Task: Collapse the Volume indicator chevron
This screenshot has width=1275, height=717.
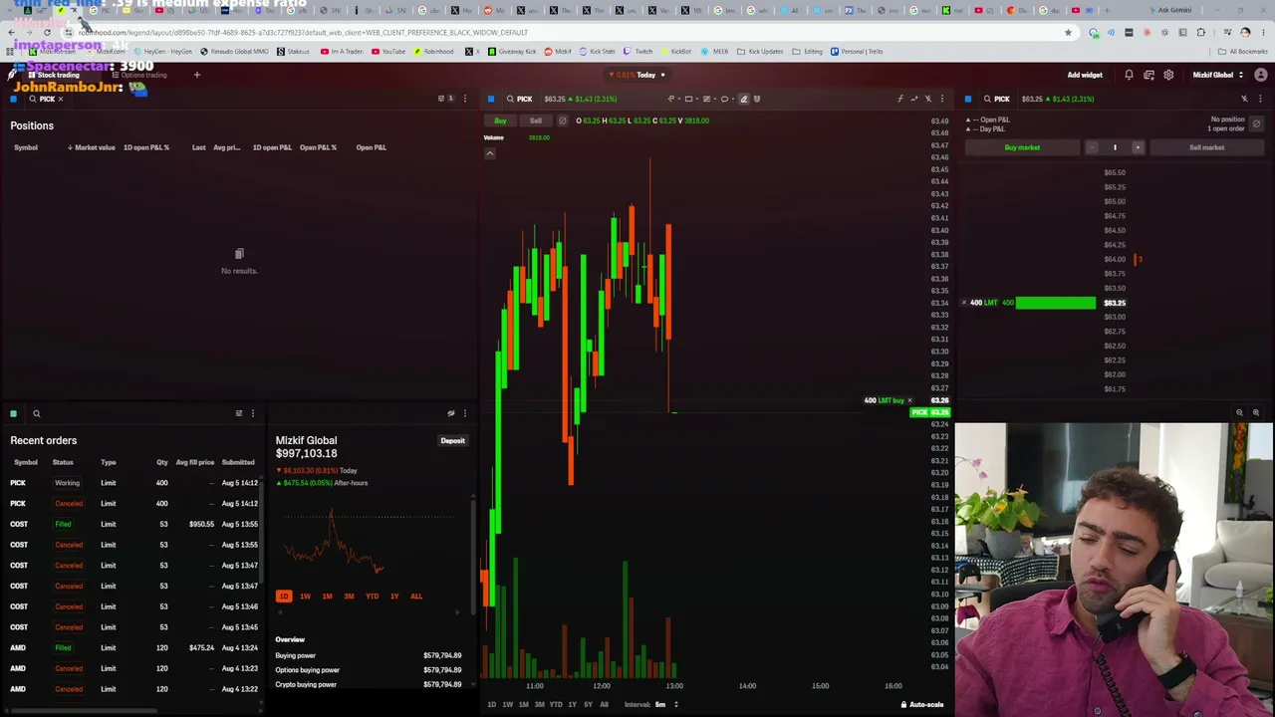Action: click(x=490, y=153)
